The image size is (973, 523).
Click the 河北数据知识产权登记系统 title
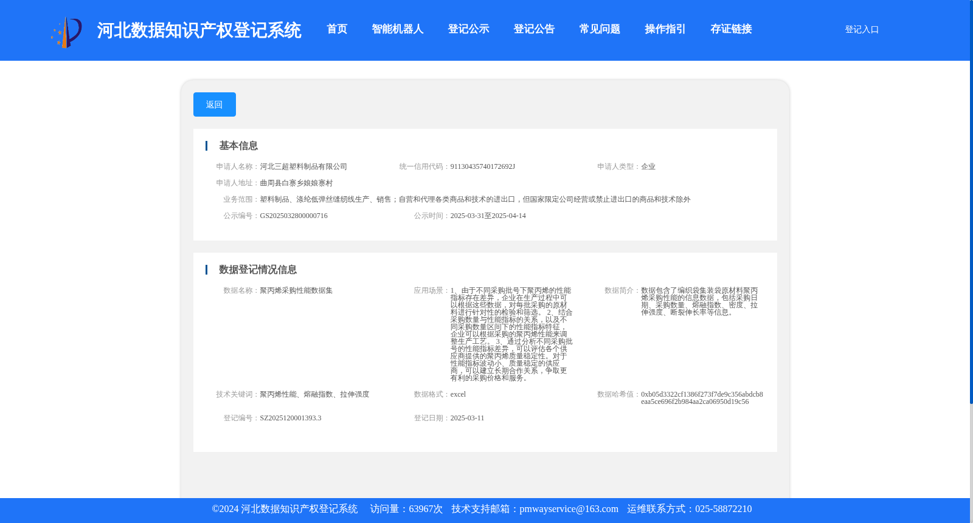pyautogui.click(x=199, y=30)
